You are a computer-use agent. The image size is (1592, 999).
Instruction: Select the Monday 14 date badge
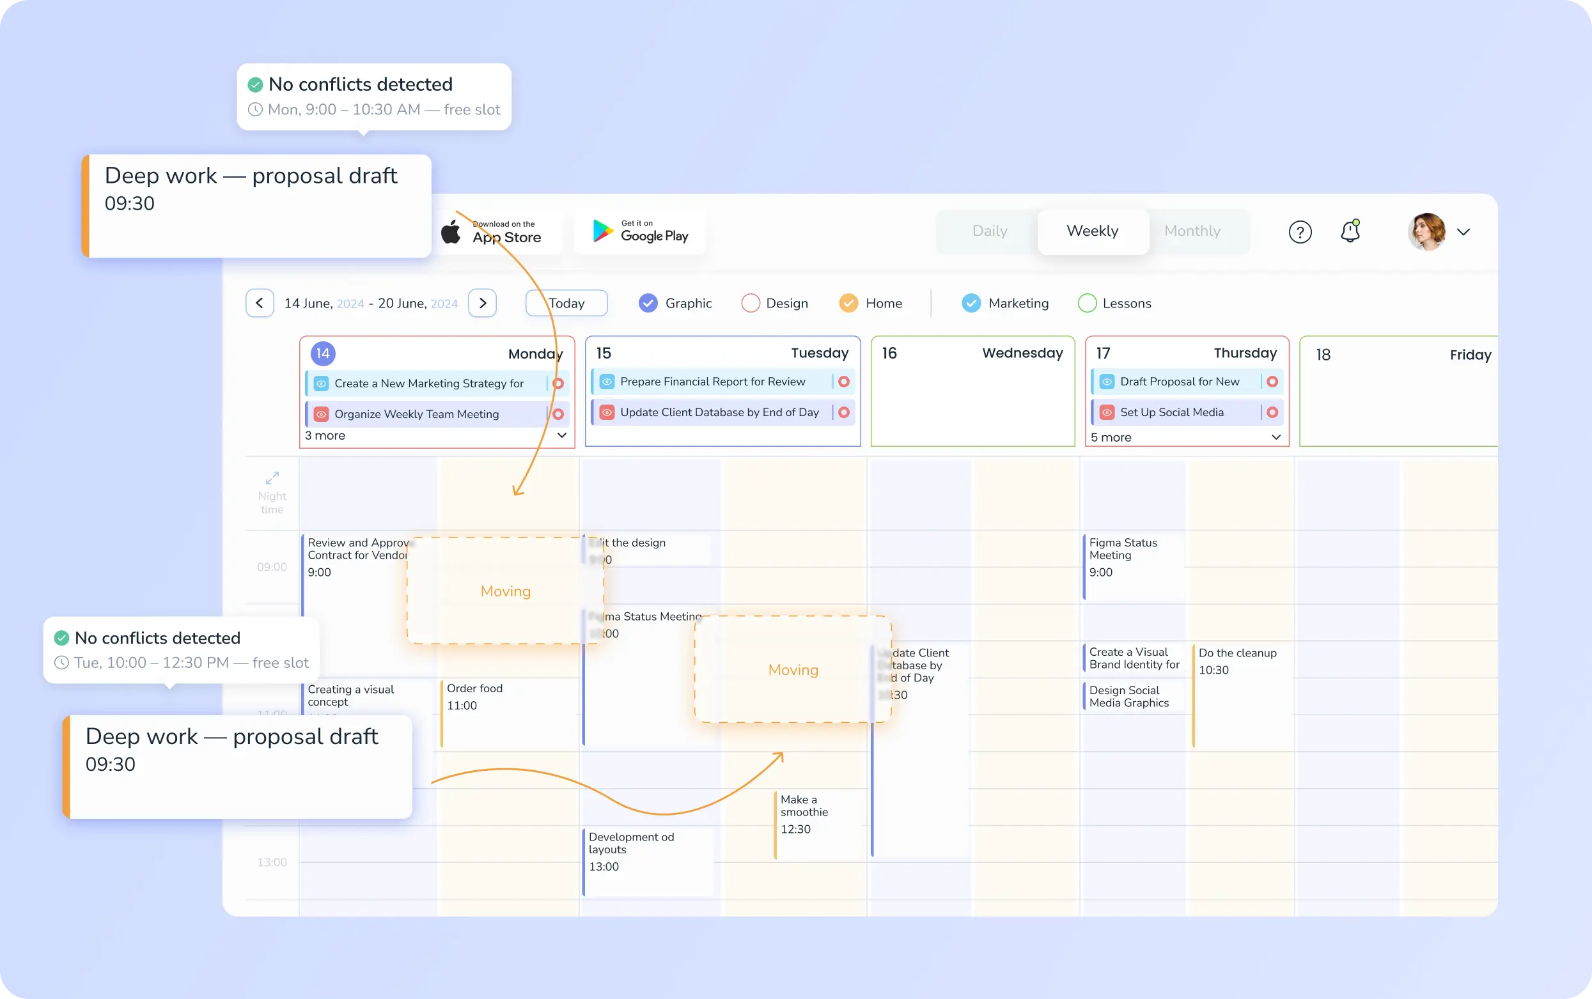click(x=322, y=353)
